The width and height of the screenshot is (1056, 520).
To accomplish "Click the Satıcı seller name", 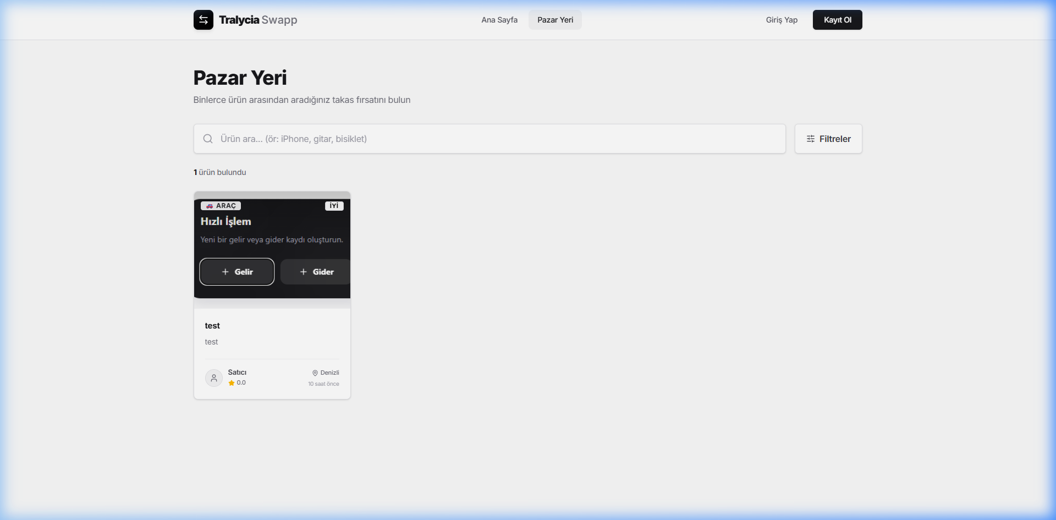I will point(237,373).
